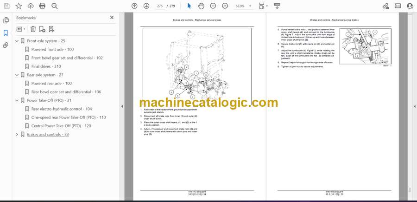Print the document with the printer icon
Screen dimensions: 417x202
click(x=42, y=6)
